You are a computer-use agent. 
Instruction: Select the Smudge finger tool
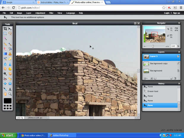5,69
